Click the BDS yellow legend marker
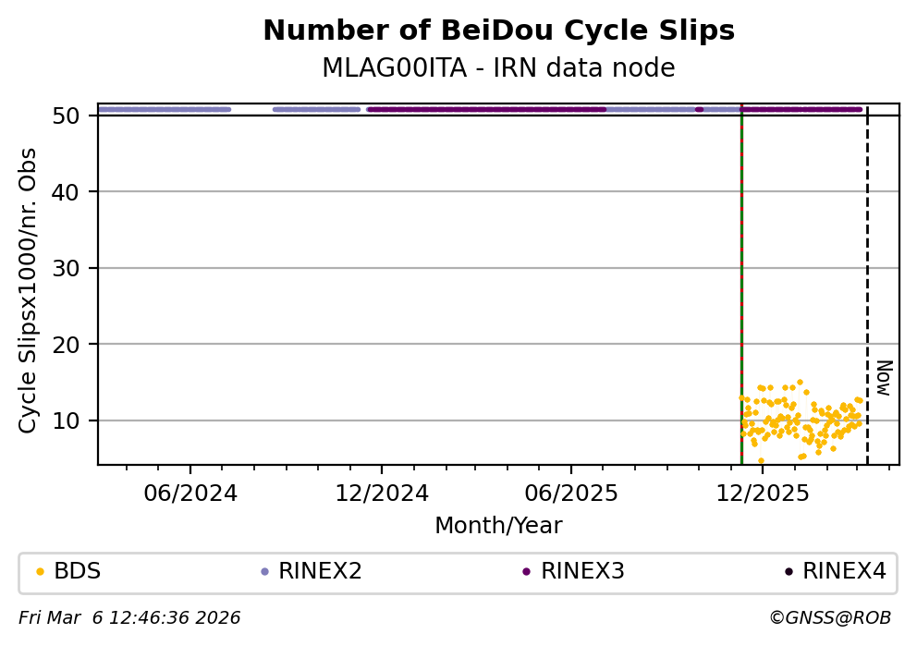 [40, 572]
